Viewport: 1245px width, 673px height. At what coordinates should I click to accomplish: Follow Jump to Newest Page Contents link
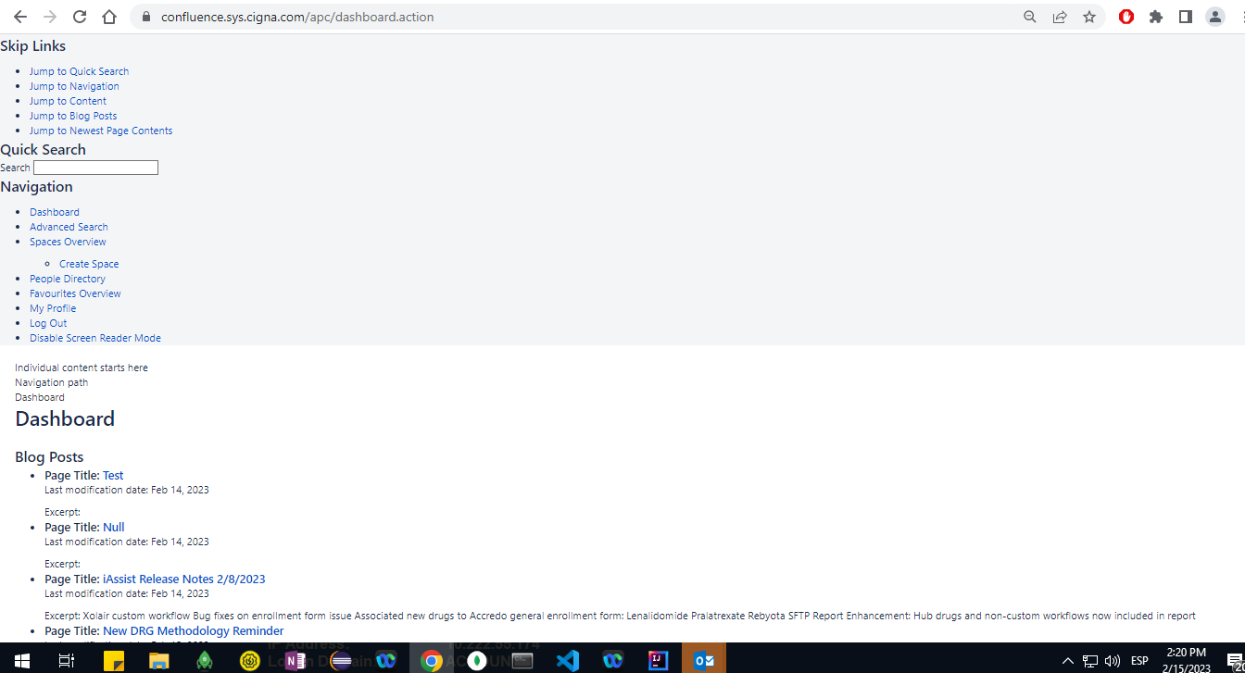(101, 131)
